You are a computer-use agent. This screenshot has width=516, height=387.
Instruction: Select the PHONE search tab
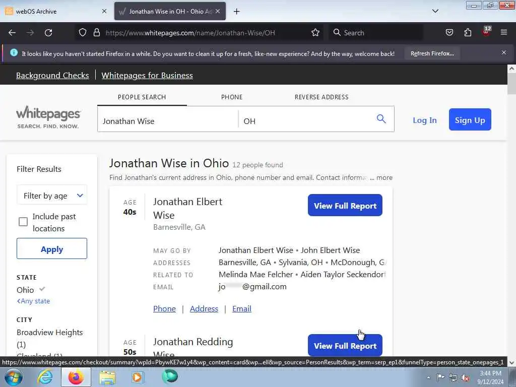pos(232,97)
